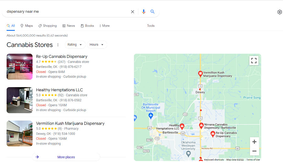Switch to the Shopping tab
The height and width of the screenshot is (163, 283).
point(48,26)
